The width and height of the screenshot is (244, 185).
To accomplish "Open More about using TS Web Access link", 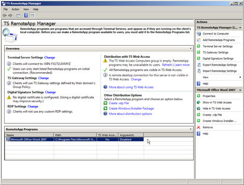I will [131, 87].
